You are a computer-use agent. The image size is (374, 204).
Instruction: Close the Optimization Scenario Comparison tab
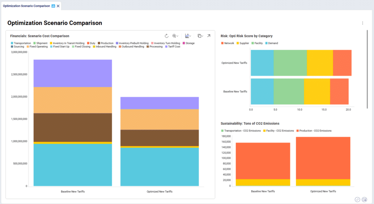click(x=58, y=6)
